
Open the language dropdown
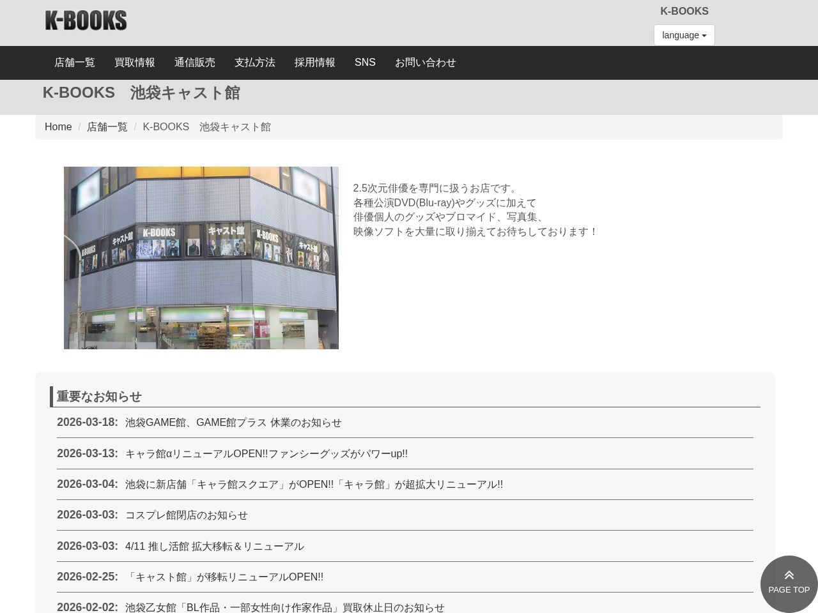pos(684,35)
